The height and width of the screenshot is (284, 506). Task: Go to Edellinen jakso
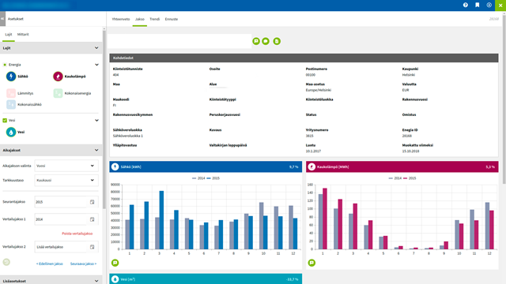[x=49, y=263]
